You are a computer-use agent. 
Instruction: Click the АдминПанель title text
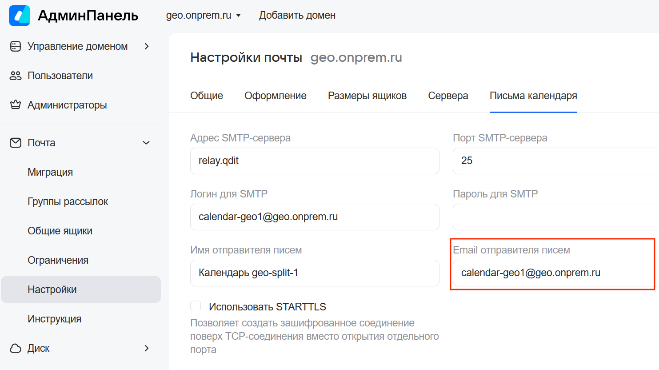[88, 16]
